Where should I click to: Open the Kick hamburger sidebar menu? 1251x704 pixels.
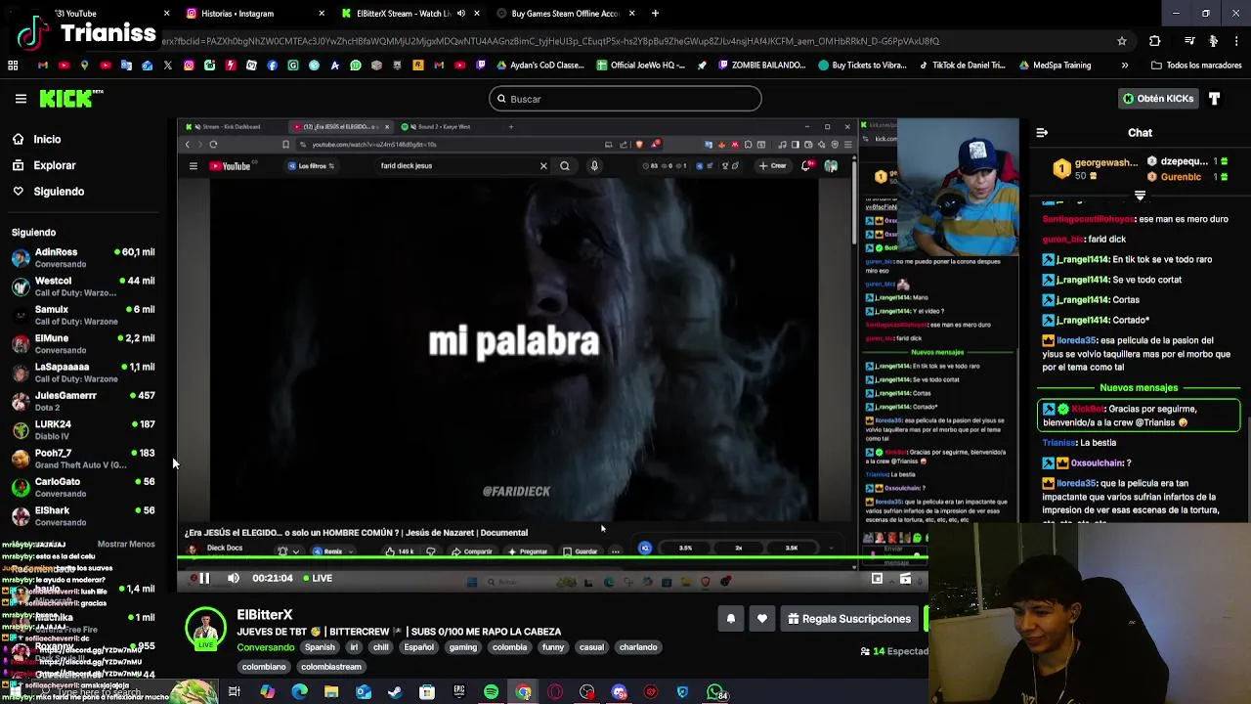click(x=21, y=99)
